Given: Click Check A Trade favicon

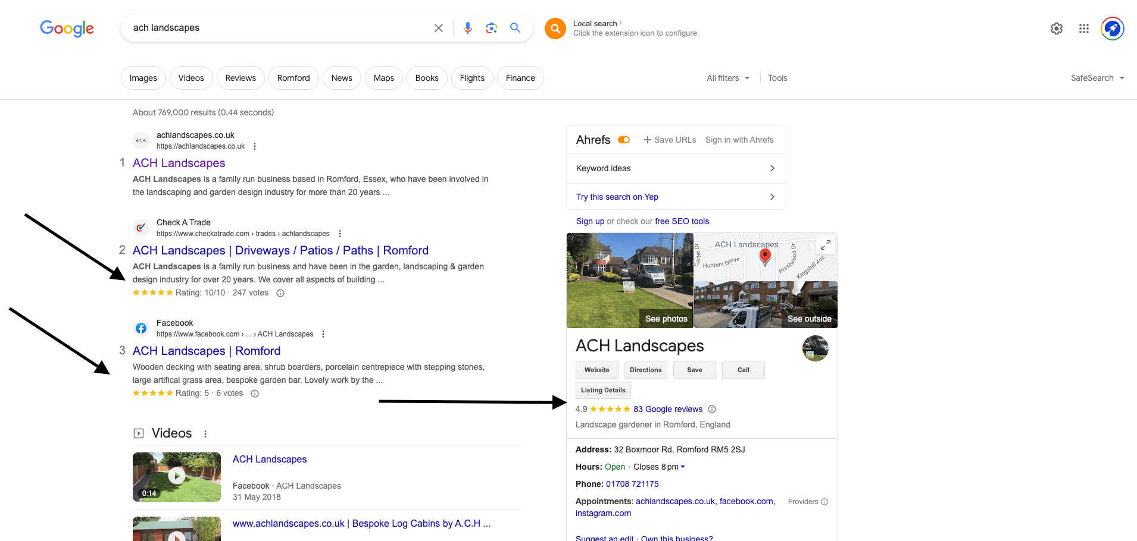Looking at the screenshot, I should [x=141, y=228].
